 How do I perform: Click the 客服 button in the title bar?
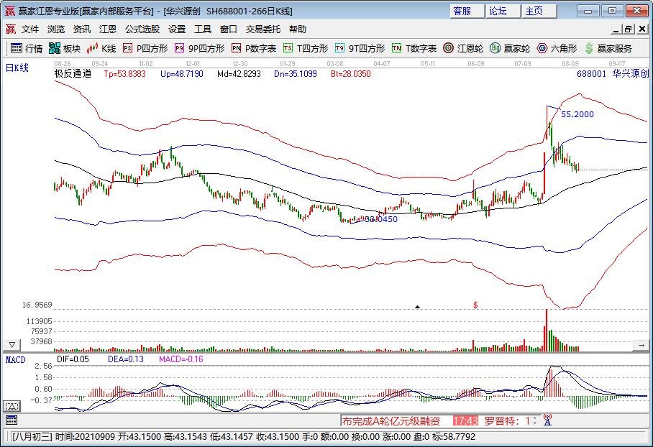[x=462, y=11]
